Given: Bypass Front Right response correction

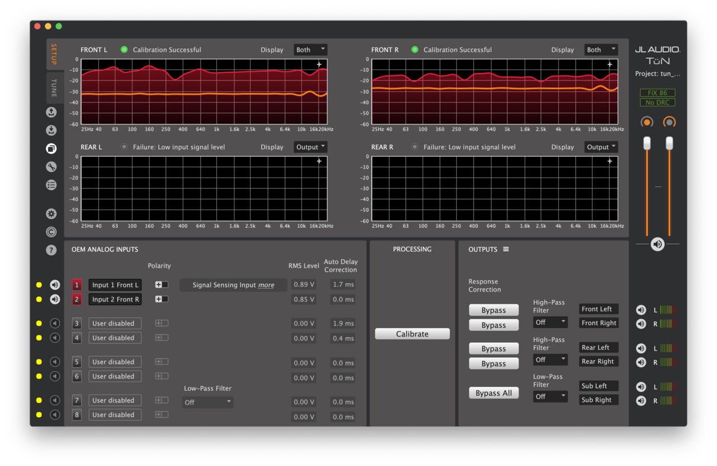Looking at the screenshot, I should click(493, 325).
